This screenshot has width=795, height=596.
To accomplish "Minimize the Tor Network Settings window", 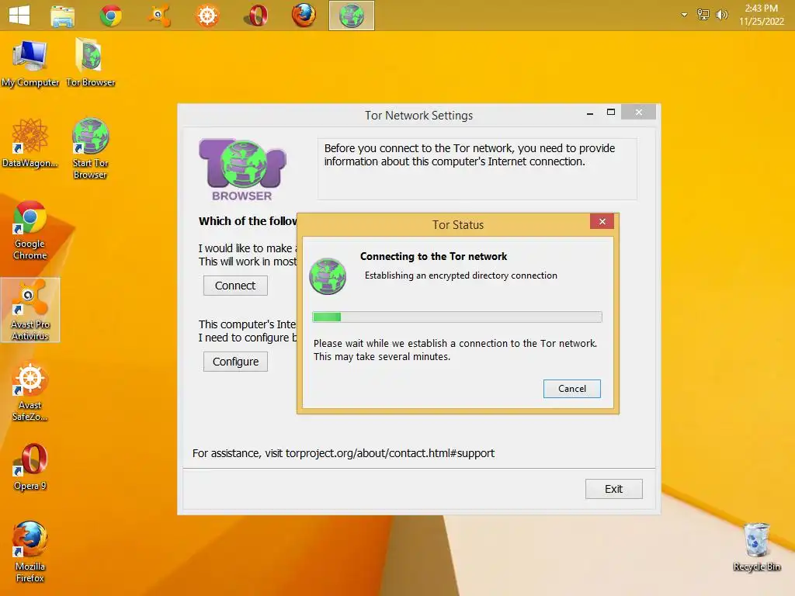I will (x=590, y=113).
